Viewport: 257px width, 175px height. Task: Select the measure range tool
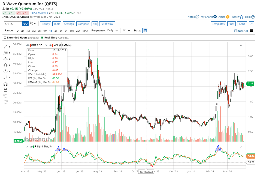point(5,77)
